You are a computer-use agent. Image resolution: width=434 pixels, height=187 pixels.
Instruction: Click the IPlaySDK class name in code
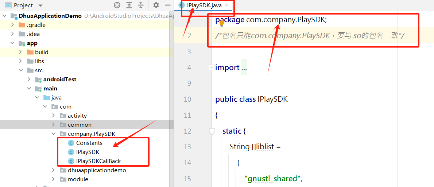click(x=273, y=99)
